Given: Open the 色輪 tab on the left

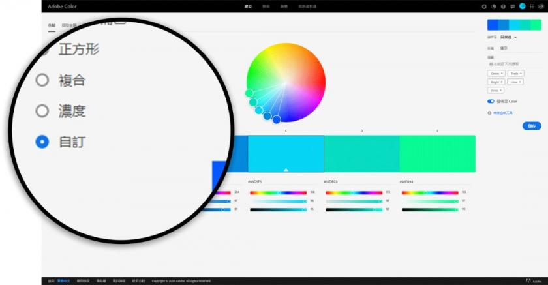Looking at the screenshot, I should point(52,25).
